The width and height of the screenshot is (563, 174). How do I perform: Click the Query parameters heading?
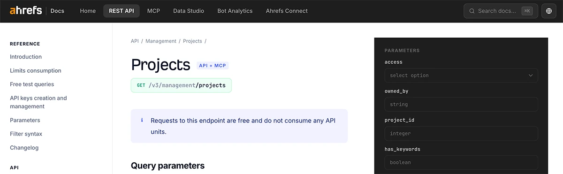(167, 166)
